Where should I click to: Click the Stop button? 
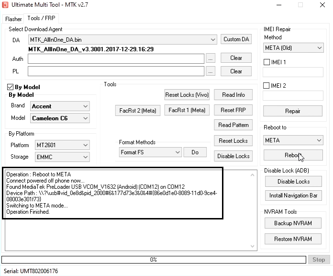tap(319, 260)
